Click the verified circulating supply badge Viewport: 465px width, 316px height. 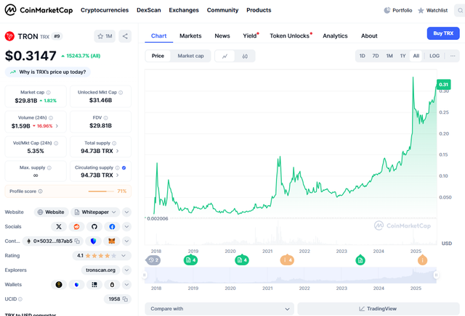click(124, 167)
